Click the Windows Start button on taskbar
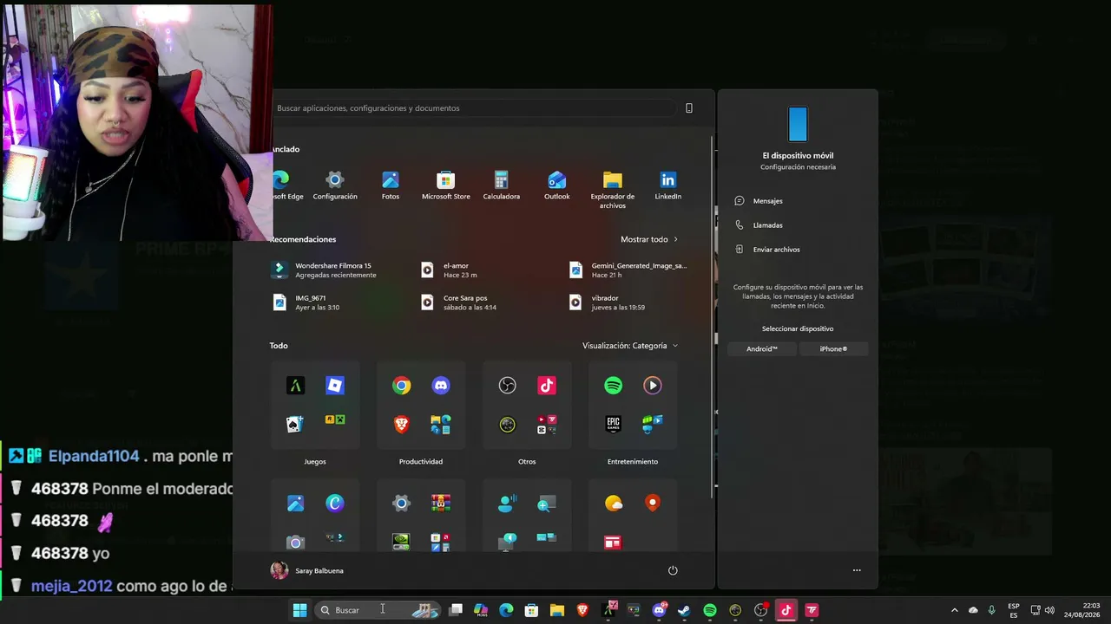Viewport: 1111px width, 624px height. (x=299, y=610)
